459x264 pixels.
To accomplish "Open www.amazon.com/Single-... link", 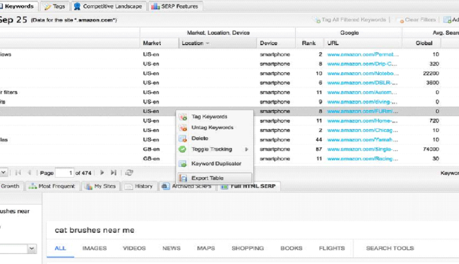I will 363,149.
